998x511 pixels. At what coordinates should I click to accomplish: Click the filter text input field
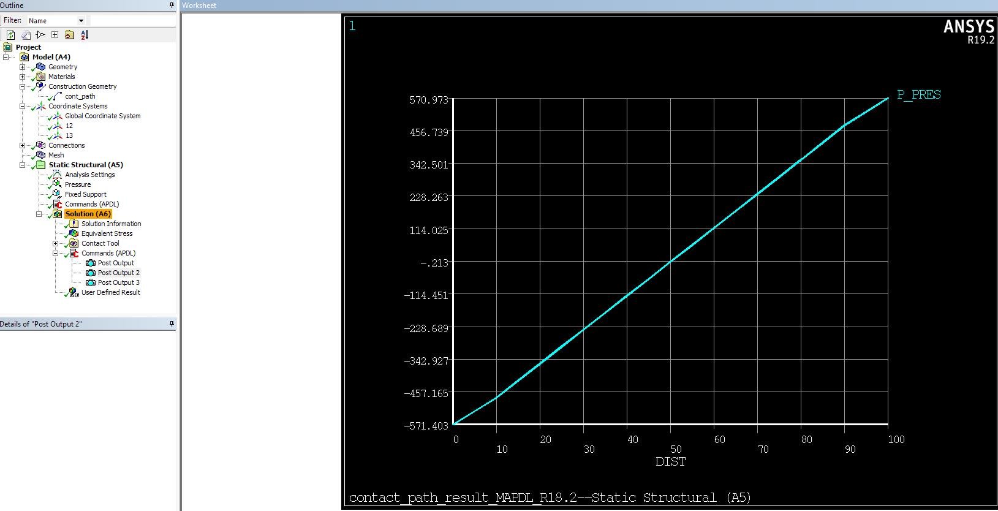coord(132,21)
